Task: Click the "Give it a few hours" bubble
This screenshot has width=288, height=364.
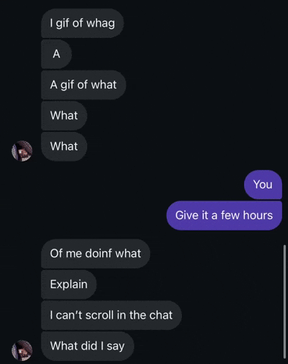Action: coord(224,215)
